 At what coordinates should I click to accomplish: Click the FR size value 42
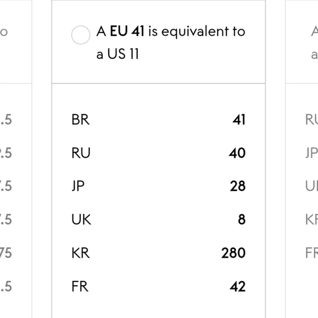click(237, 286)
